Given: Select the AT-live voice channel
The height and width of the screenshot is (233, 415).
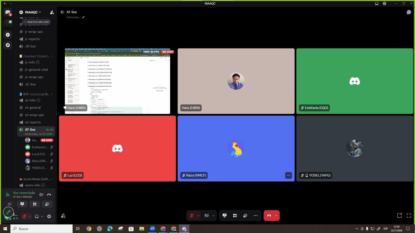Looking at the screenshot, I should (36, 132).
